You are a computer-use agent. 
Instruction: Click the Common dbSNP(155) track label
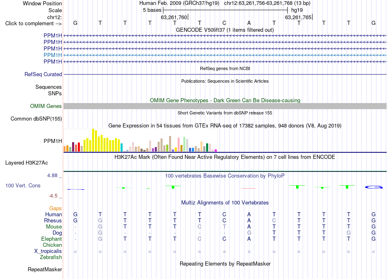click(36, 119)
